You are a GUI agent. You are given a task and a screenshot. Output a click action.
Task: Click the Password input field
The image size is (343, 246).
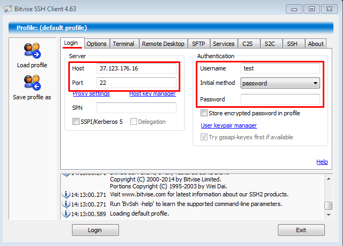point(280,99)
